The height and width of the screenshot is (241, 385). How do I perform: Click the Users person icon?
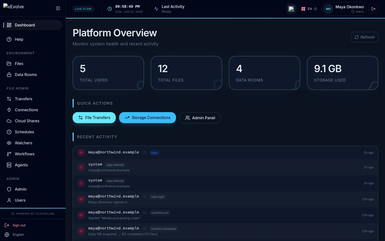tap(9, 200)
